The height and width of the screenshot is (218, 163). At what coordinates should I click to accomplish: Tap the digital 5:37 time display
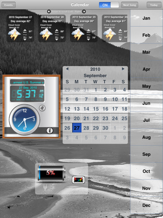(x=27, y=94)
